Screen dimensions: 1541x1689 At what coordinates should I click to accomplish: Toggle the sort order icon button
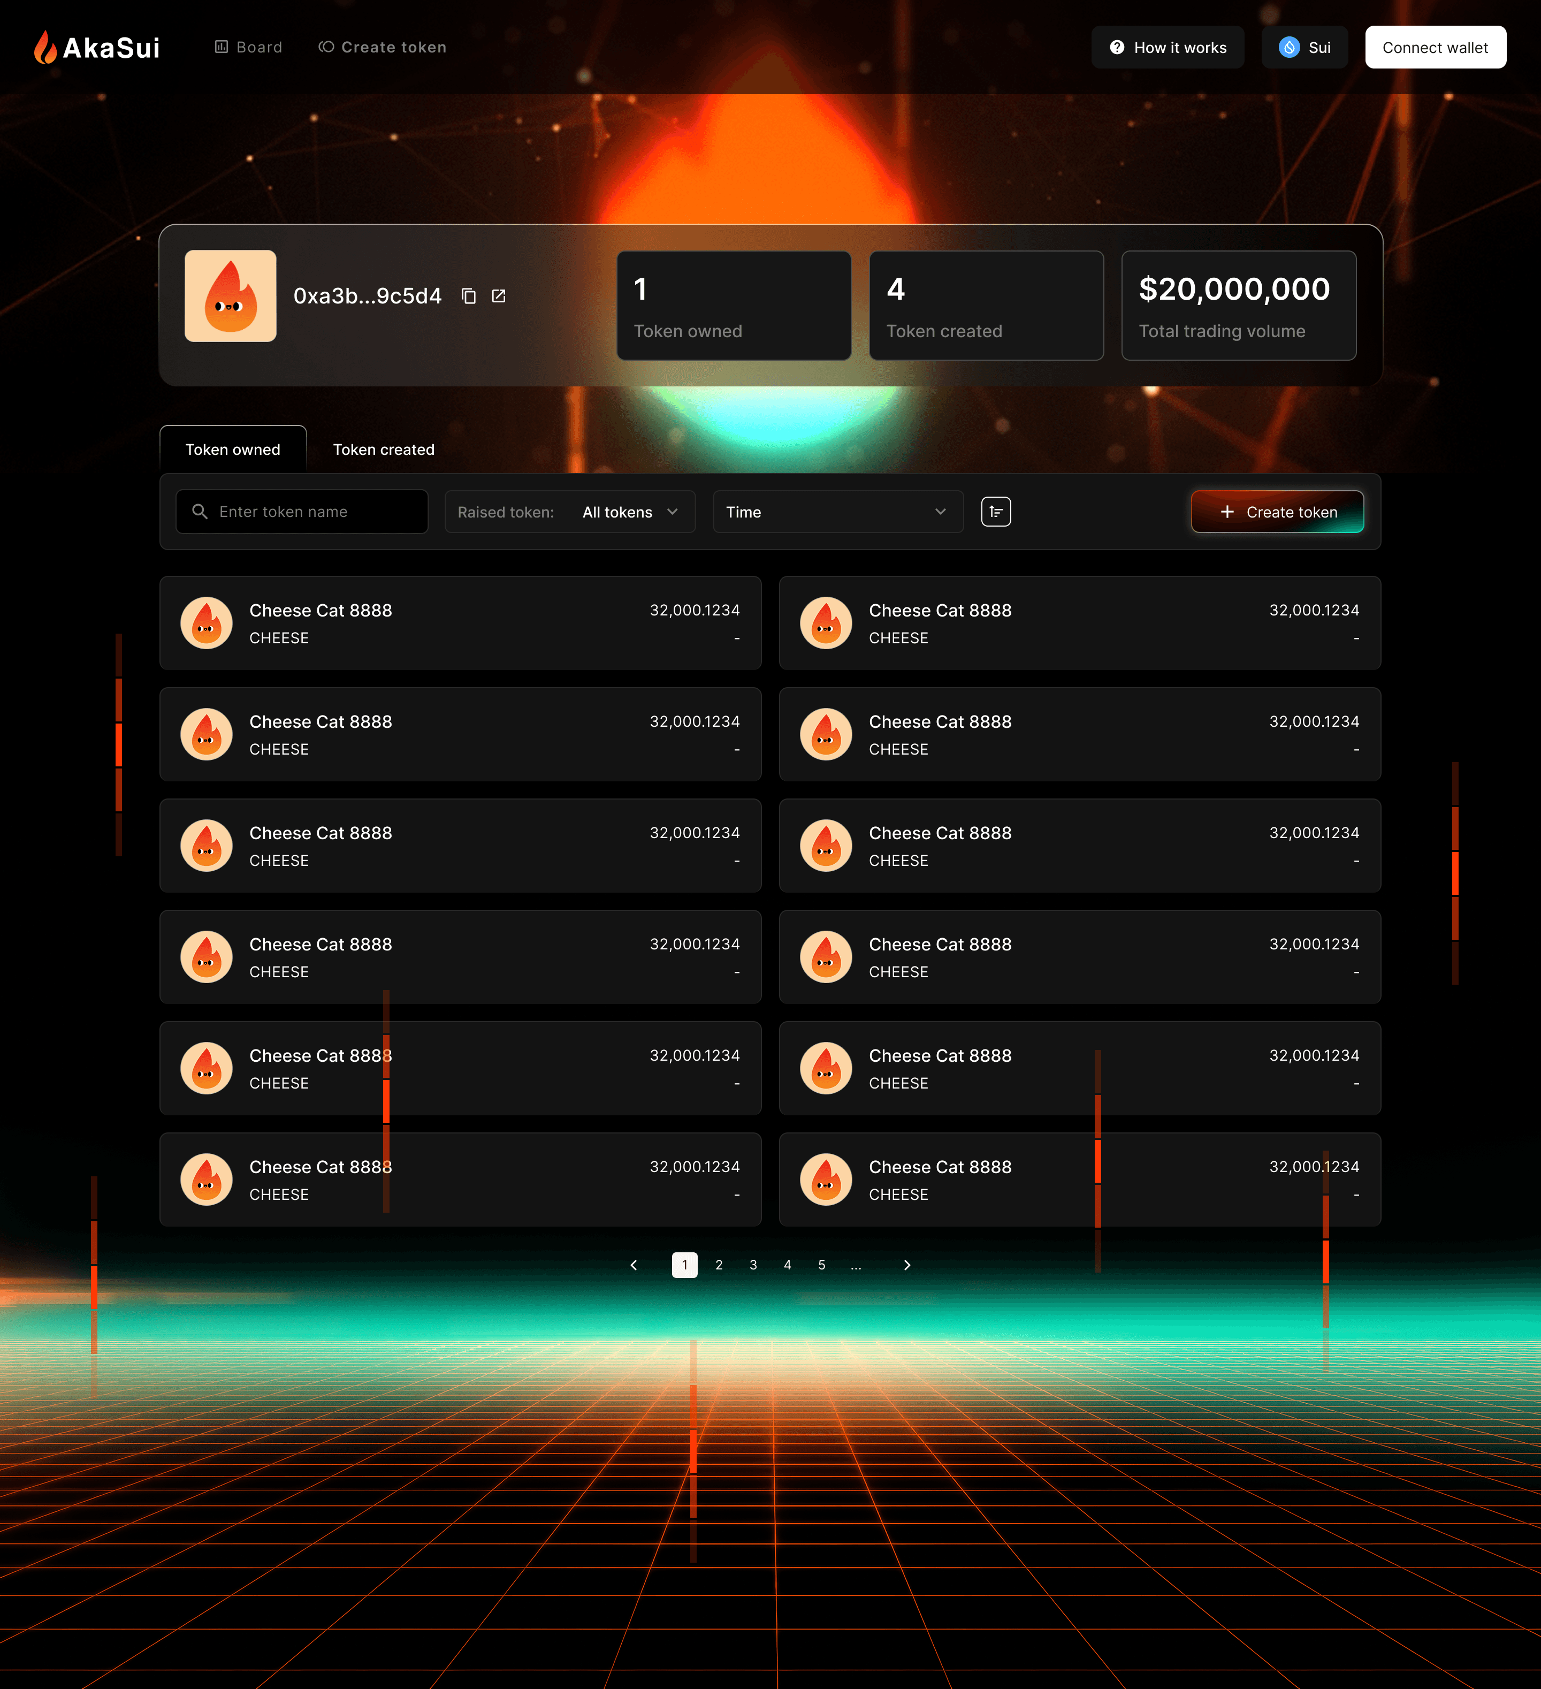(996, 512)
